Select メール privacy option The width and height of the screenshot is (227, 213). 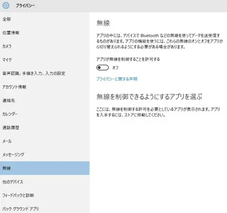point(44,141)
